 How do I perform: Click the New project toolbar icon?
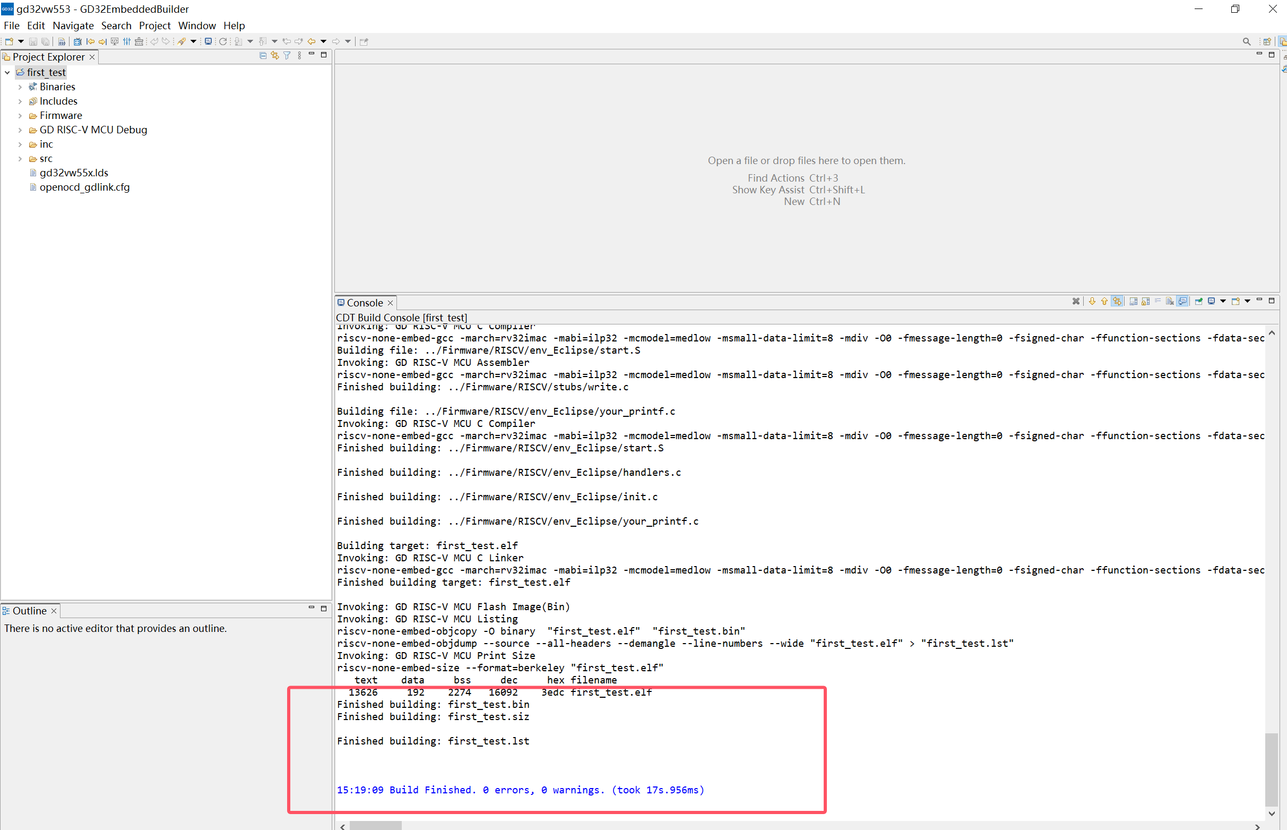coord(9,41)
